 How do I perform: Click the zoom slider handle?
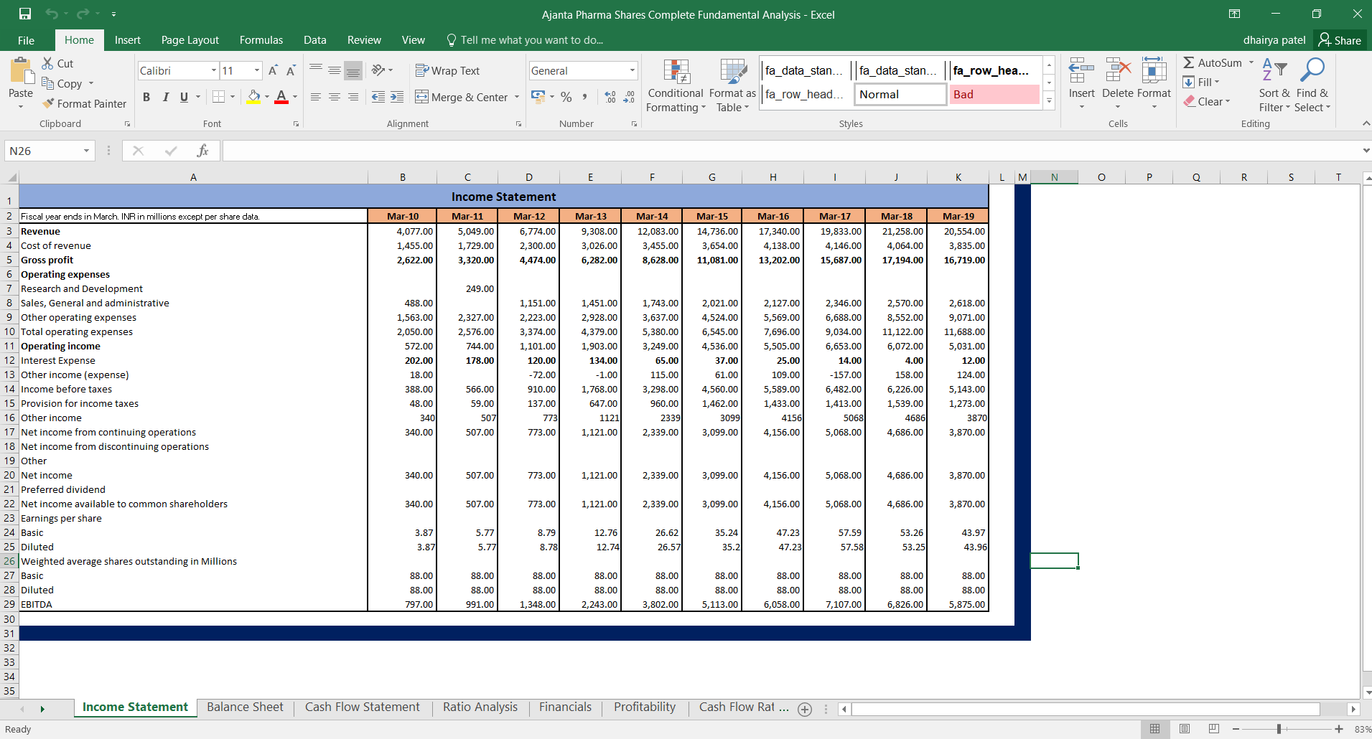1279,729
